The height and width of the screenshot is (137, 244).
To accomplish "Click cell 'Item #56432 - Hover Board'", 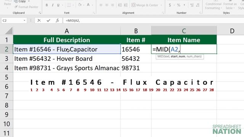I will (x=67, y=59).
